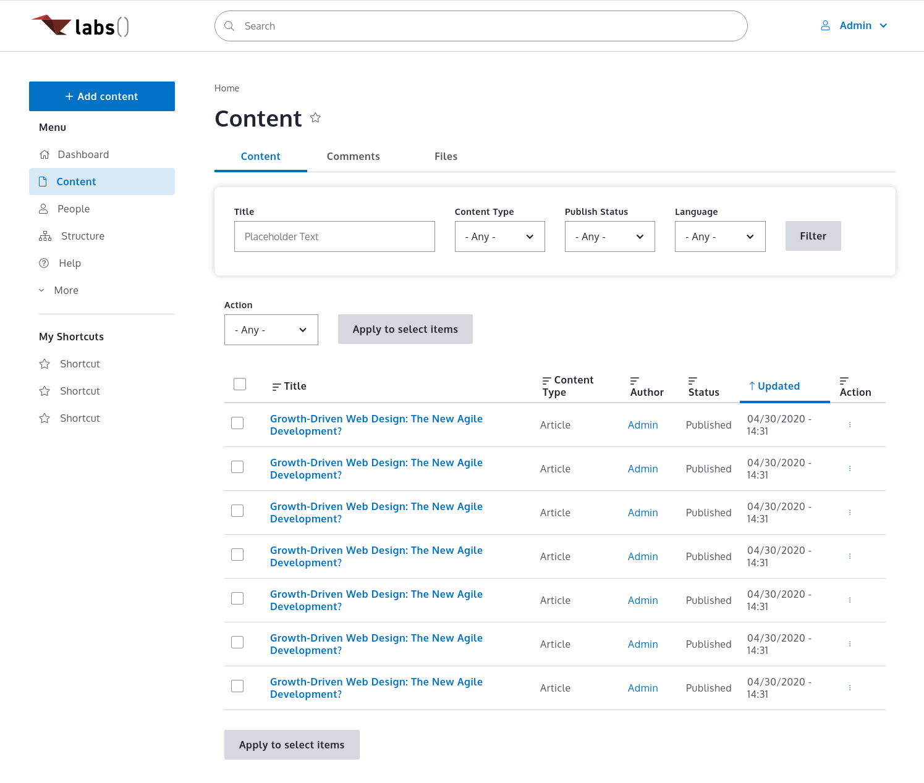Image resolution: width=924 pixels, height=783 pixels.
Task: Follow the Home breadcrumb link
Action: coord(227,88)
